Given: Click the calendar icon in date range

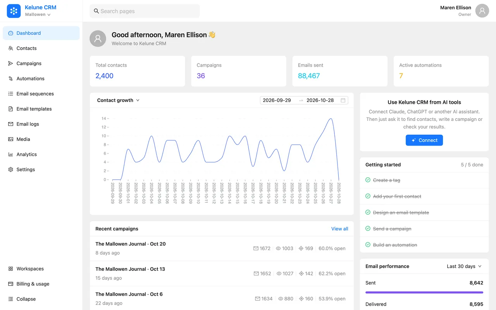Looking at the screenshot, I should [x=343, y=100].
